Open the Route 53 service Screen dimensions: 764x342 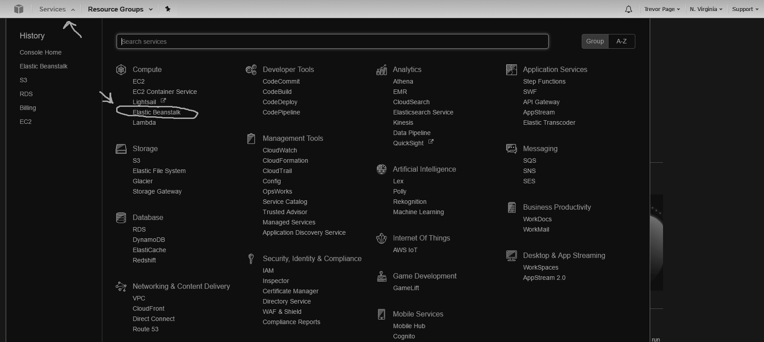145,329
